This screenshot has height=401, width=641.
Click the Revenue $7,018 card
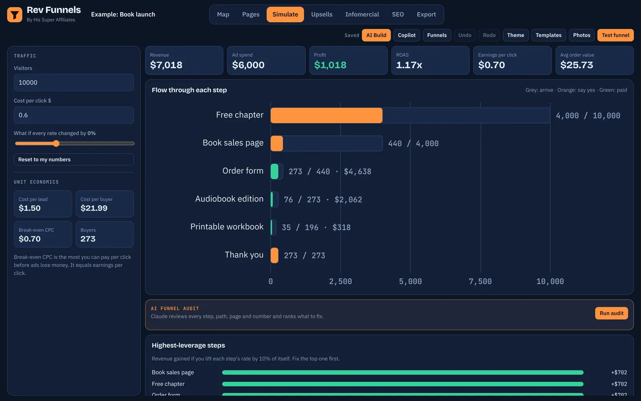pos(184,61)
